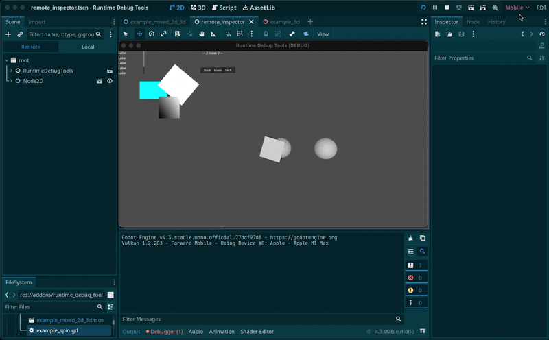Open the example_mixed_2d_3d scene tab
The height and width of the screenshot is (340, 549).
pyautogui.click(x=154, y=22)
